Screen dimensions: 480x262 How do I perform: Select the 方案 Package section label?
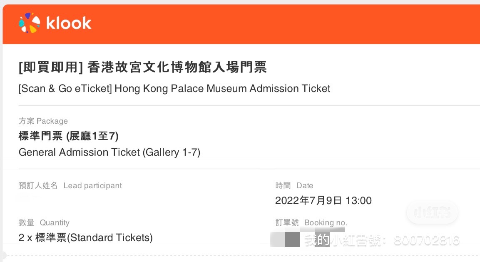pos(43,121)
